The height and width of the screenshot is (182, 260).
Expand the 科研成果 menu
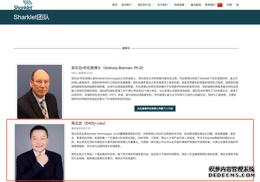tap(180, 5)
